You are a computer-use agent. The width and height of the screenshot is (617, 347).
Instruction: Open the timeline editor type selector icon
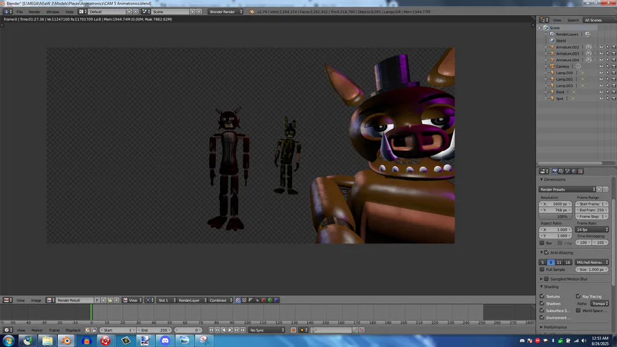7,330
